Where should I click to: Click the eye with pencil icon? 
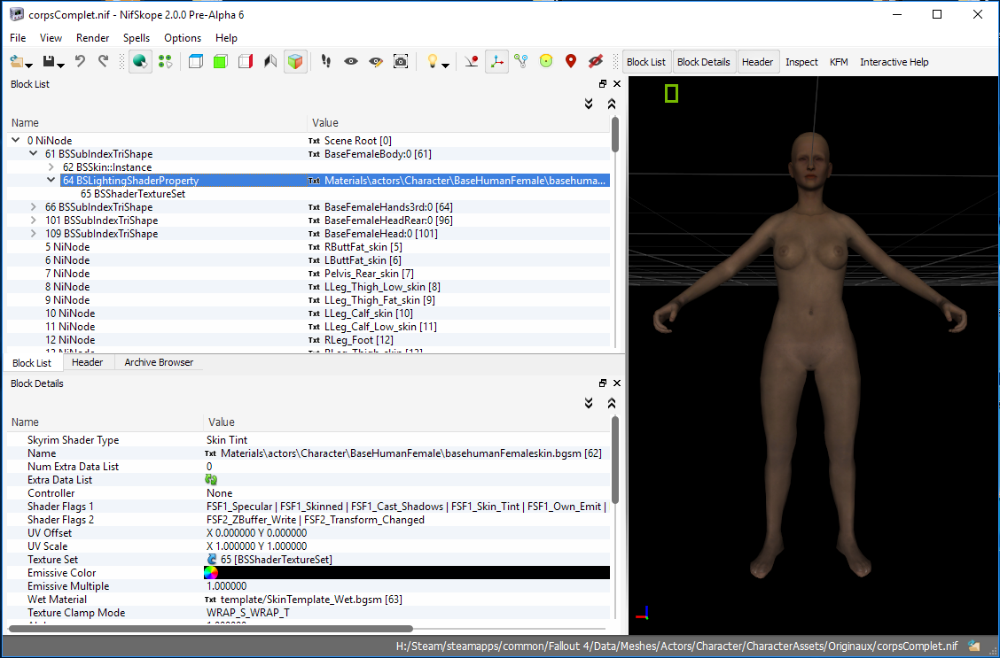(x=376, y=62)
